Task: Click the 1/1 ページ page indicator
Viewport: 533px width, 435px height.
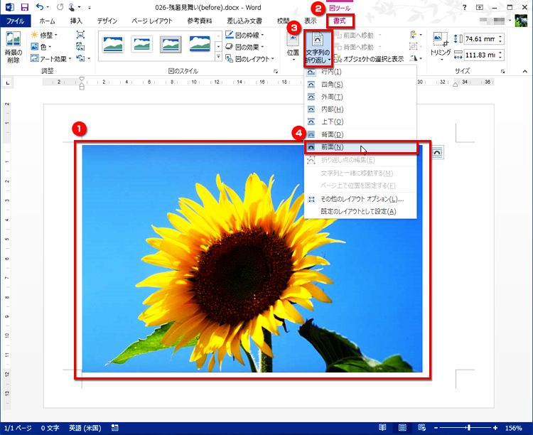Action: point(18,428)
